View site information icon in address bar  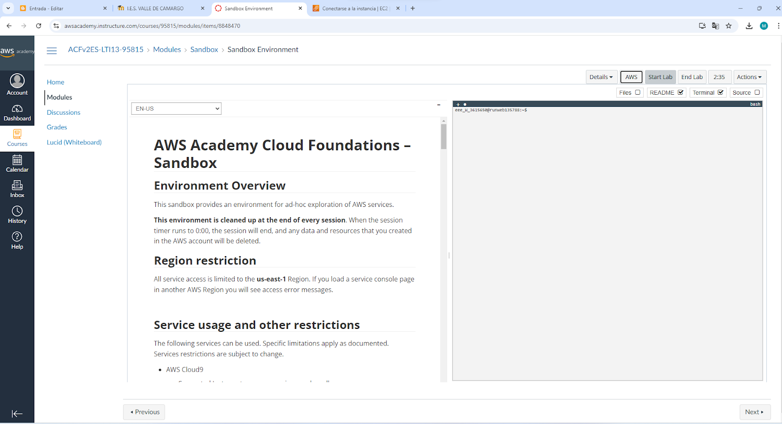point(56,26)
